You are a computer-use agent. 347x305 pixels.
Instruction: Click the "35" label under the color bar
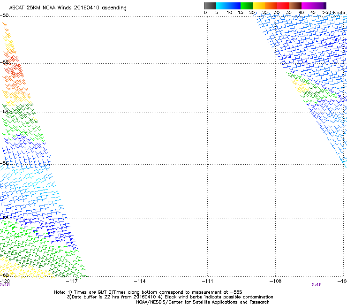click(289, 13)
